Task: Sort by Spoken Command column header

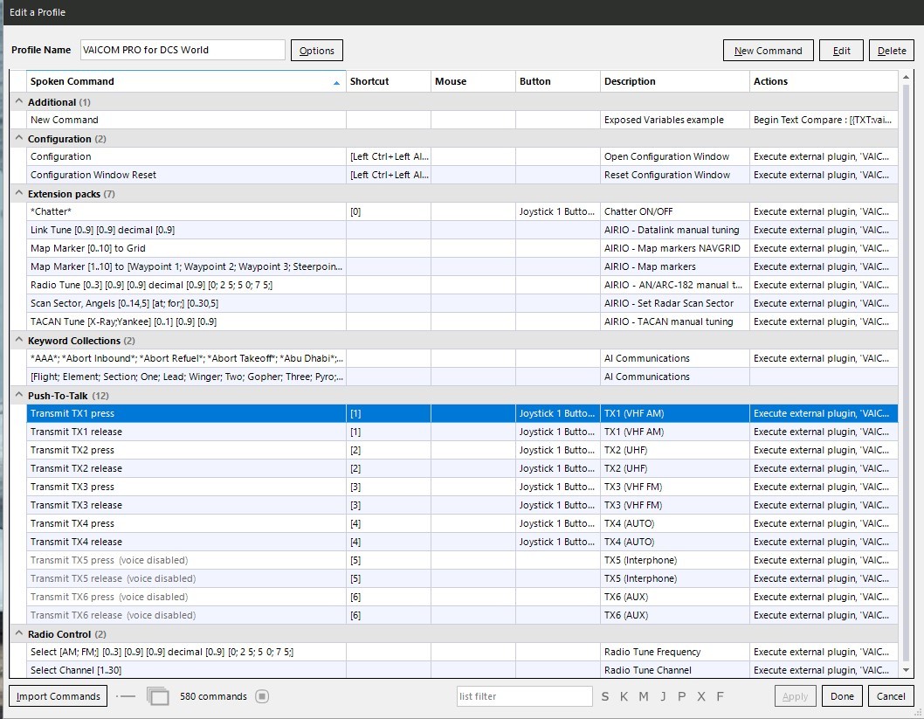Action: point(186,81)
